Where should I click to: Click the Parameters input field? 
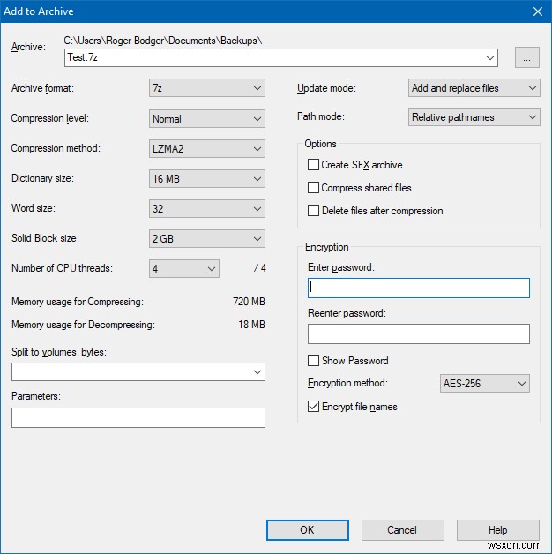(138, 417)
